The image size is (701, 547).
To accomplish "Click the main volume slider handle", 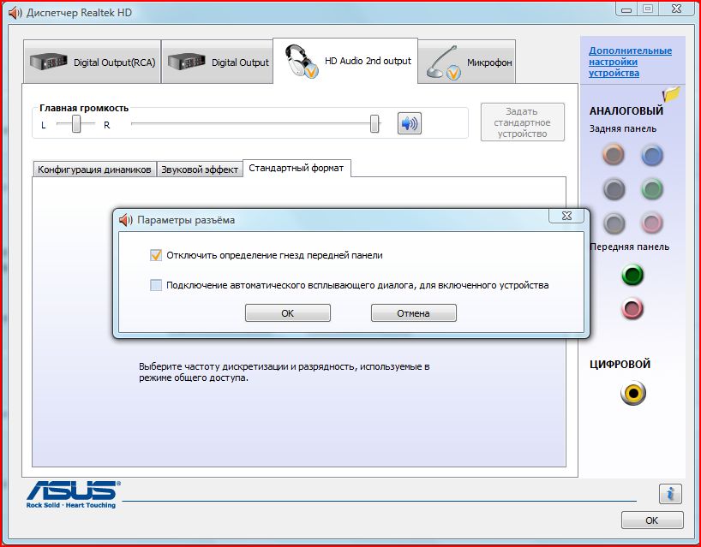I will 374,123.
